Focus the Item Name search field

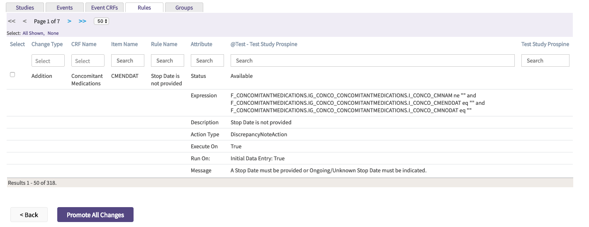(127, 60)
